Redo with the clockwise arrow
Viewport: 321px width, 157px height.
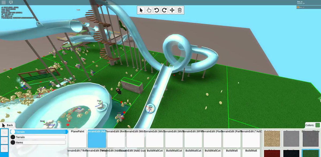click(165, 10)
